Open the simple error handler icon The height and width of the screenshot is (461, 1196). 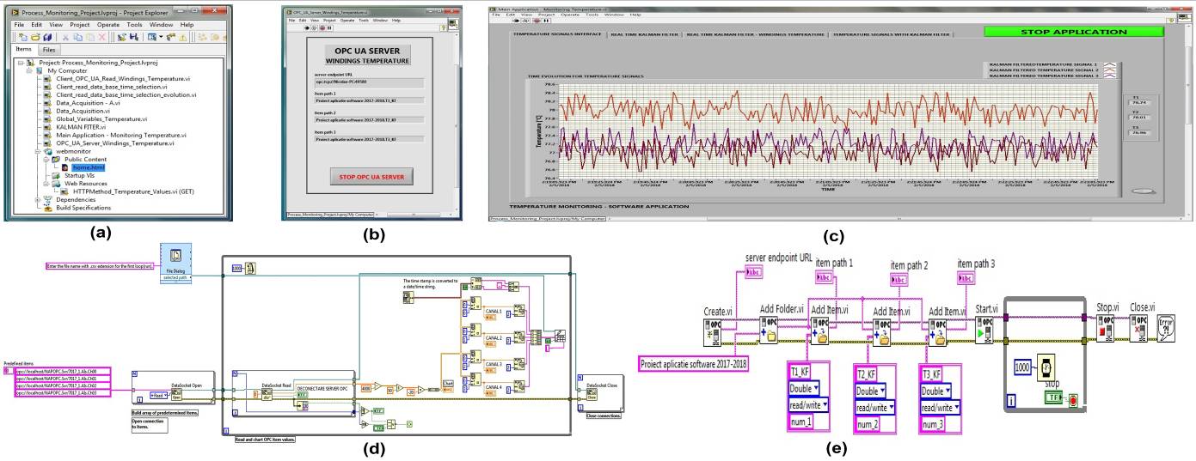[1167, 330]
